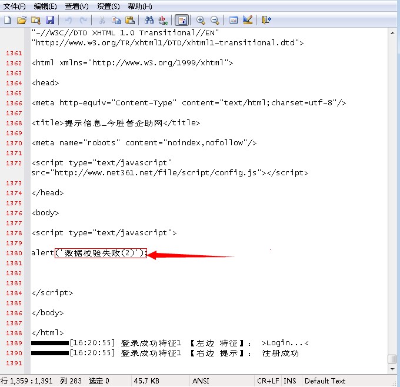
Task: Click the </script> closing tag
Action: (52, 293)
